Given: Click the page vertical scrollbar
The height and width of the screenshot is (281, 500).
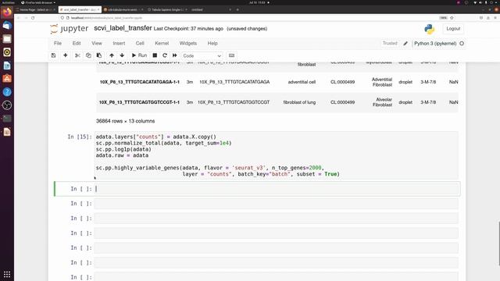Looking at the screenshot, I should coord(498,244).
